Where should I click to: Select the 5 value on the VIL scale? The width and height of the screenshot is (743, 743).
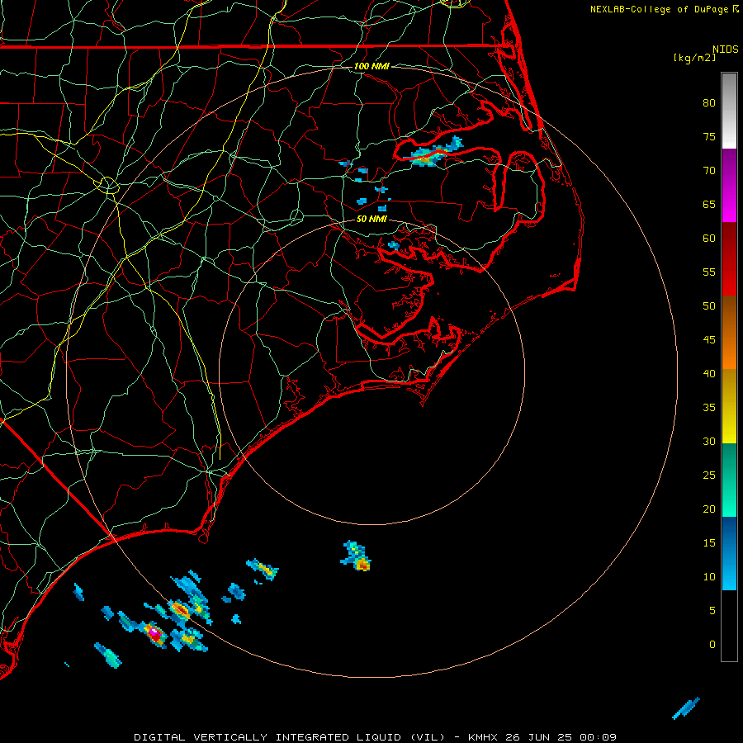coord(712,610)
